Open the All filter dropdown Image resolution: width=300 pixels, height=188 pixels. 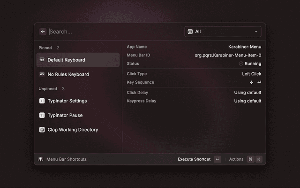pyautogui.click(x=223, y=31)
